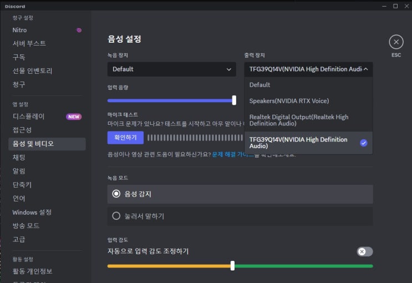Viewport: 412px width, 283px height.
Task: Toggle 자동으로 입력 감도 조정하기 switch
Action: click(x=365, y=252)
